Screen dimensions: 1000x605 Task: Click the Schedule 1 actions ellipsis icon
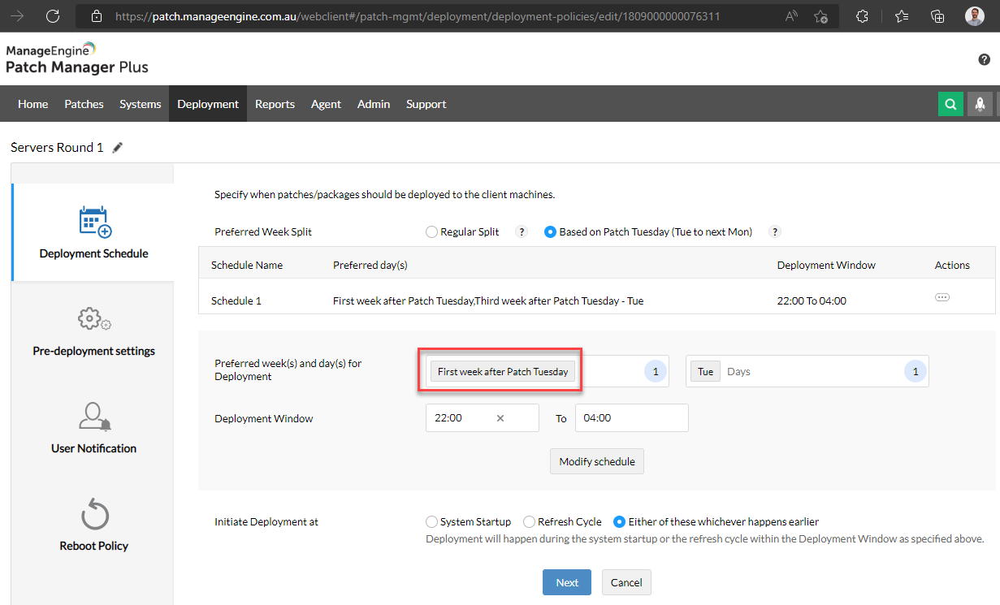[x=942, y=298]
